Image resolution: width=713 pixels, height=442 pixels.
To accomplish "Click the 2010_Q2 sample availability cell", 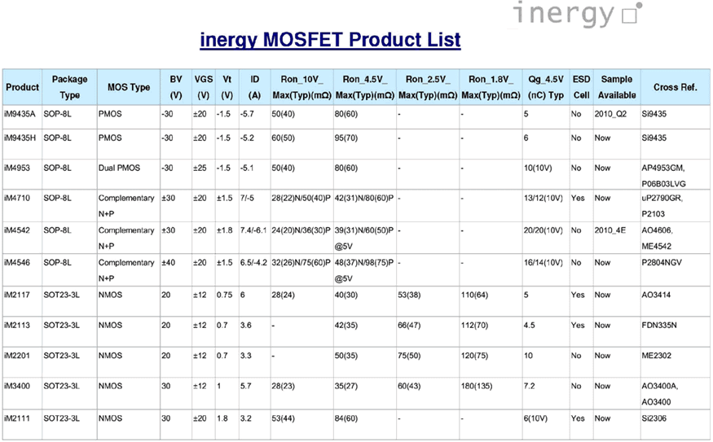I will (610, 114).
